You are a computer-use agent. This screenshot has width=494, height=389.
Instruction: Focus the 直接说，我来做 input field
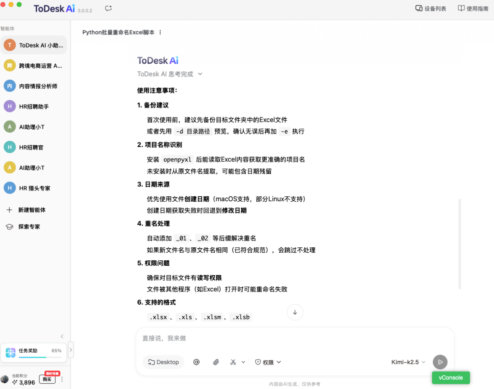click(295, 338)
